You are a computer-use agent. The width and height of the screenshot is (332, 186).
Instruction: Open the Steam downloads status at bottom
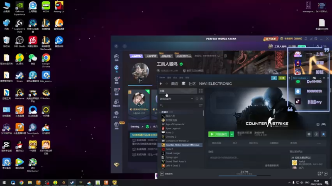[x=244, y=173]
